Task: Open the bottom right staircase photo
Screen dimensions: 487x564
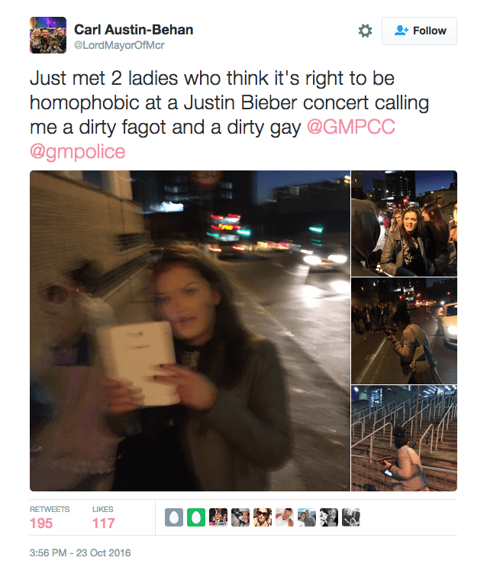Action: tap(404, 438)
